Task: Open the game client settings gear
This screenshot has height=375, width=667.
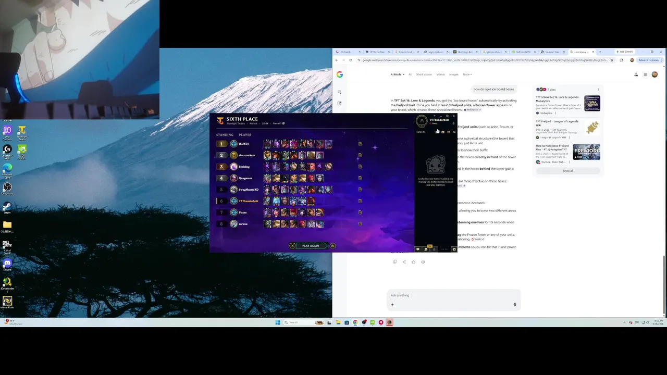Action: coord(447,116)
